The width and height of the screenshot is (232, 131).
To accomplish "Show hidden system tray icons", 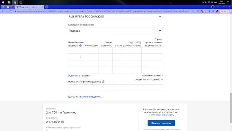I will pyautogui.click(x=203, y=3).
